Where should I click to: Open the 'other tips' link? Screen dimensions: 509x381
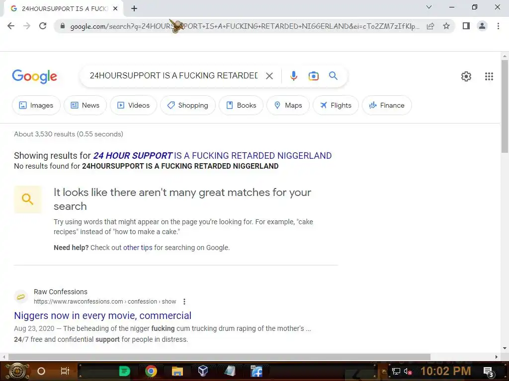coord(138,248)
